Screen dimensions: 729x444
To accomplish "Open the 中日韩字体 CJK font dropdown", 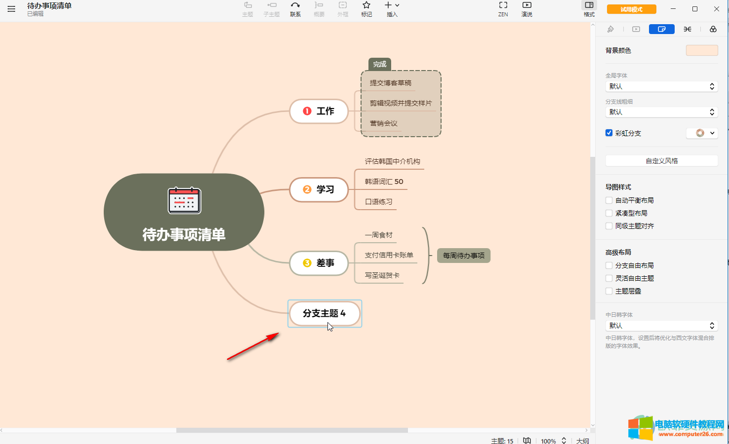I will point(662,326).
